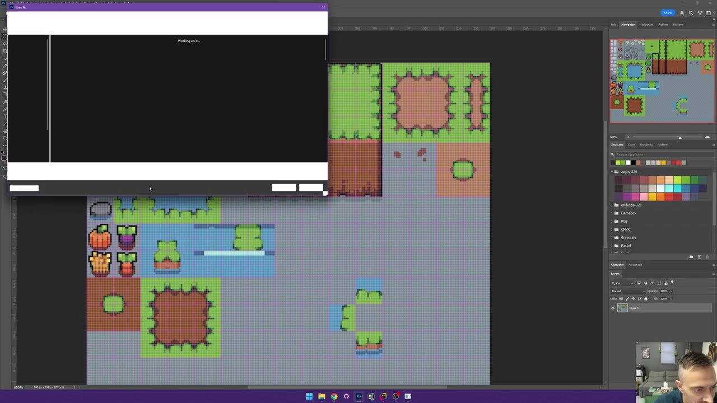The height and width of the screenshot is (403, 717).
Task: Open Google Chrome from the taskbar
Action: [334, 396]
